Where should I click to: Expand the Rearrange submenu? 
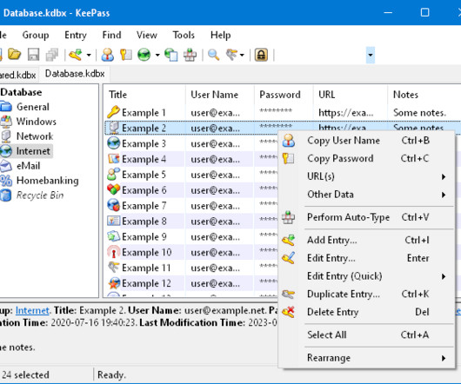tap(366, 358)
